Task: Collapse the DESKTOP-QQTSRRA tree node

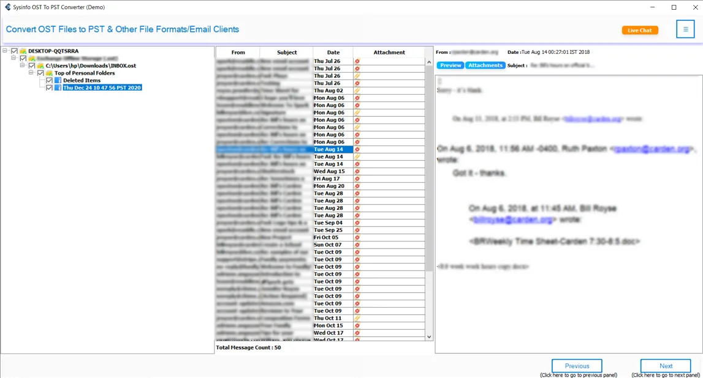Action: (5, 51)
